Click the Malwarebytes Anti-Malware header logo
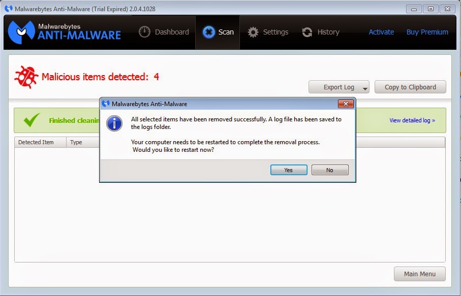461x296 pixels. point(65,32)
